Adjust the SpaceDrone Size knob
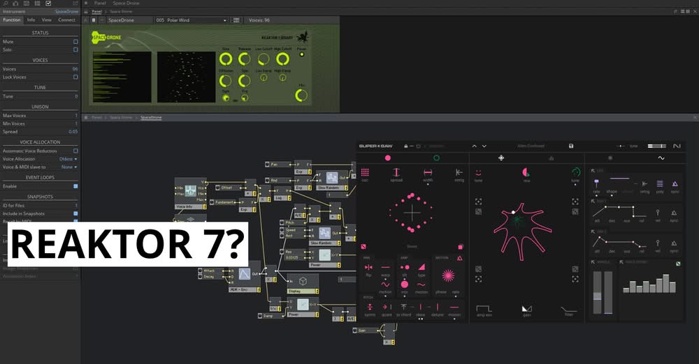This screenshot has height=364, width=699. [226, 59]
